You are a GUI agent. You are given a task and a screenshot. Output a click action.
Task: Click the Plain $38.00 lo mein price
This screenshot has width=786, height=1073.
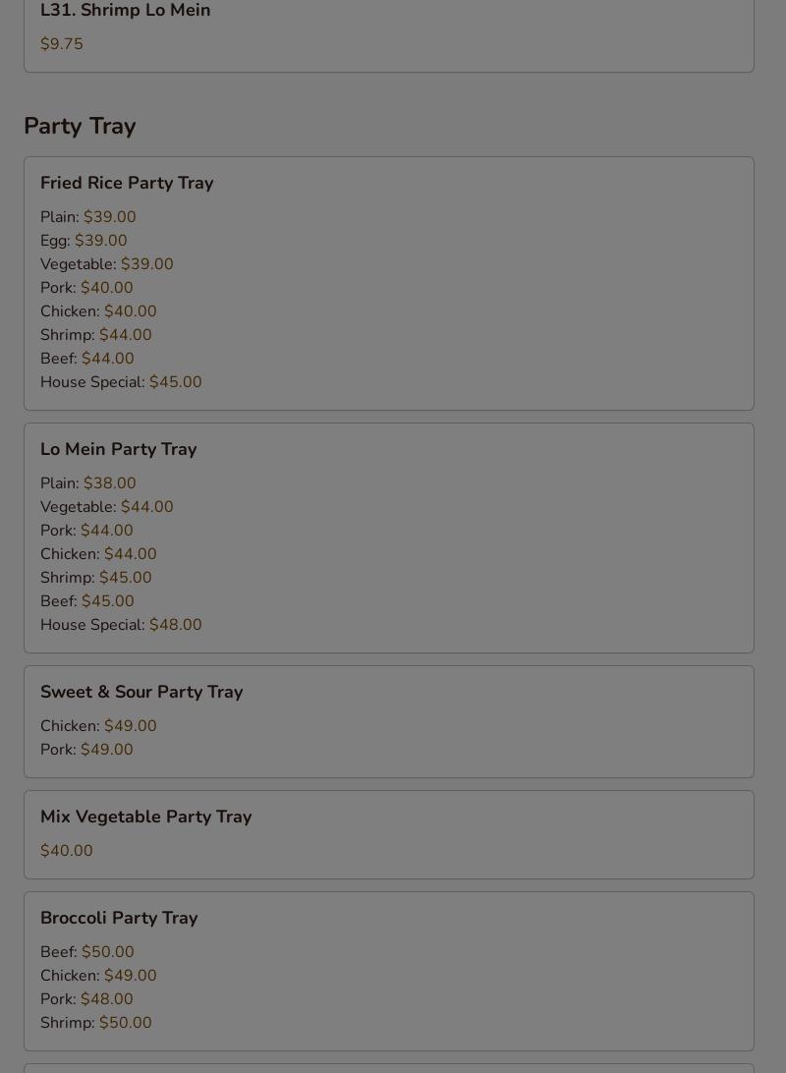(109, 483)
